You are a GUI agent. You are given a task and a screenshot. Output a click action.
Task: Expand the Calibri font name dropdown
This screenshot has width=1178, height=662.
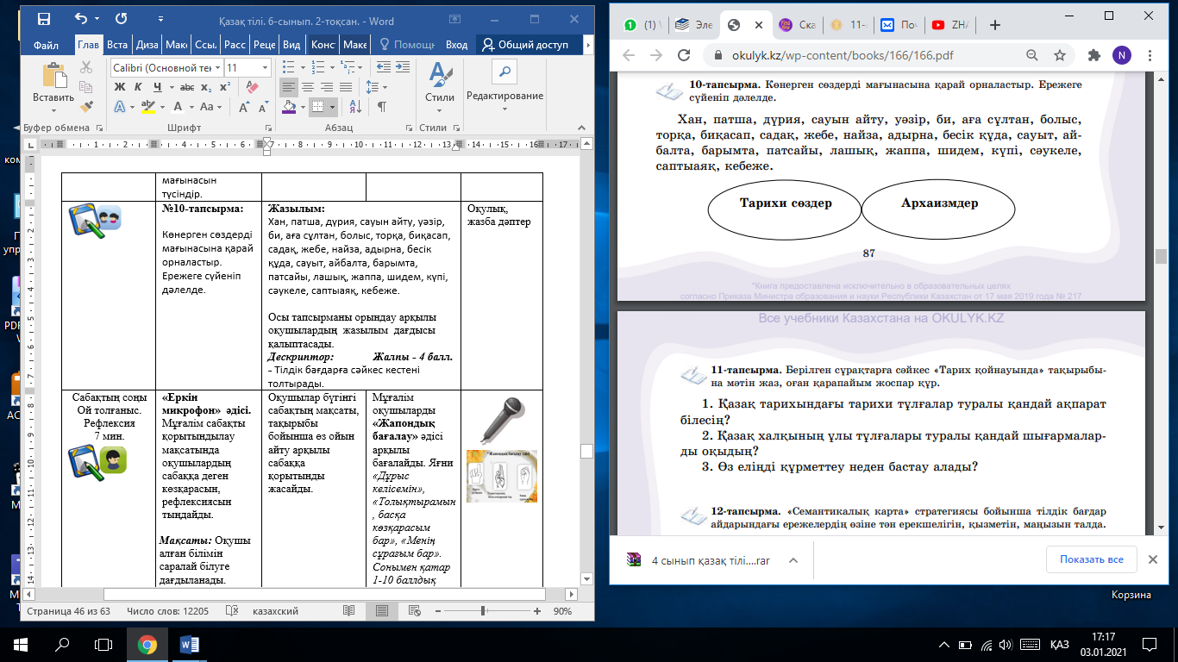click(216, 67)
